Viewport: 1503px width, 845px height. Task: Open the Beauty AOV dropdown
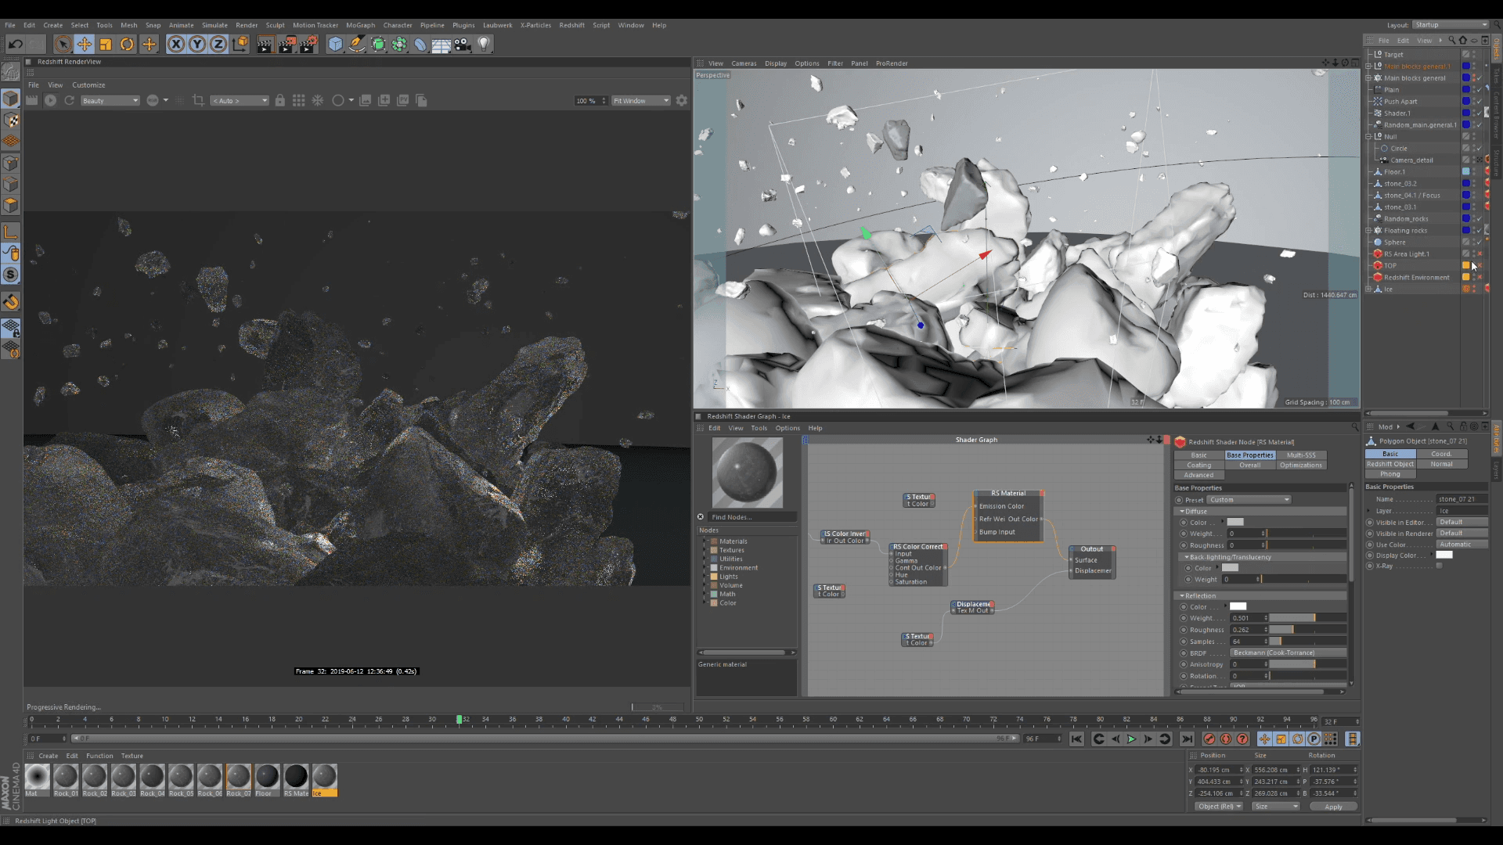(110, 100)
